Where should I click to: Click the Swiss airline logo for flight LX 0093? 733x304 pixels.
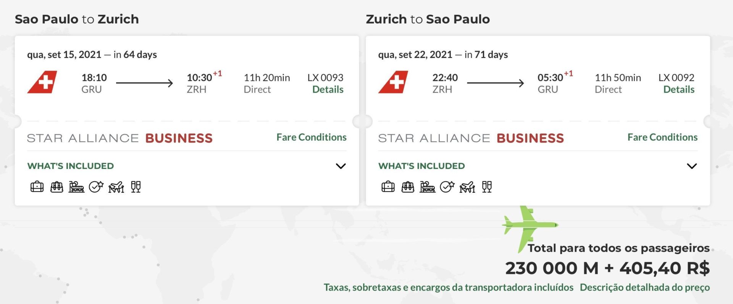pos(42,82)
